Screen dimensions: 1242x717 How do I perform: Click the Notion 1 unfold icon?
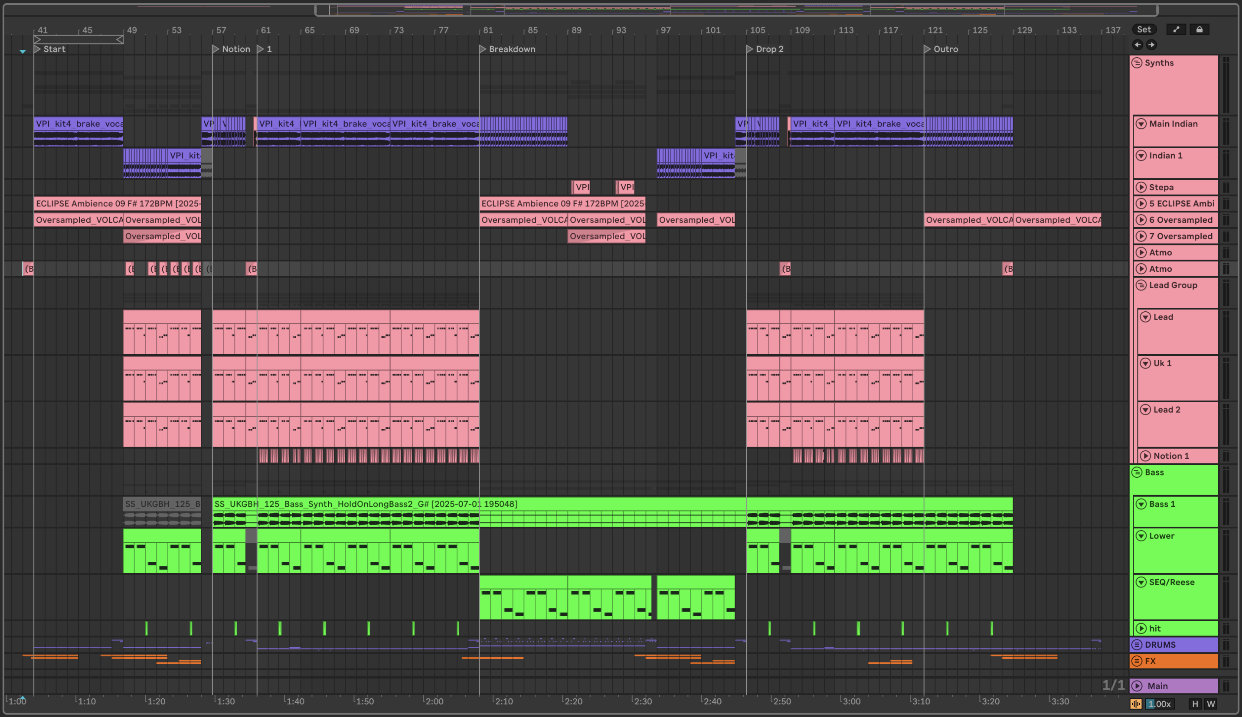coord(1145,456)
